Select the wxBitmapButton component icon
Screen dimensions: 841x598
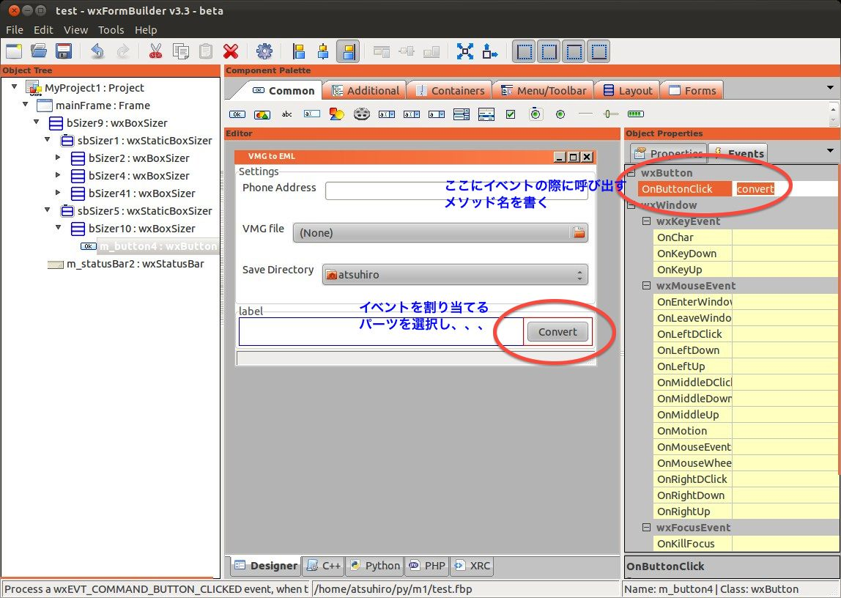click(262, 114)
